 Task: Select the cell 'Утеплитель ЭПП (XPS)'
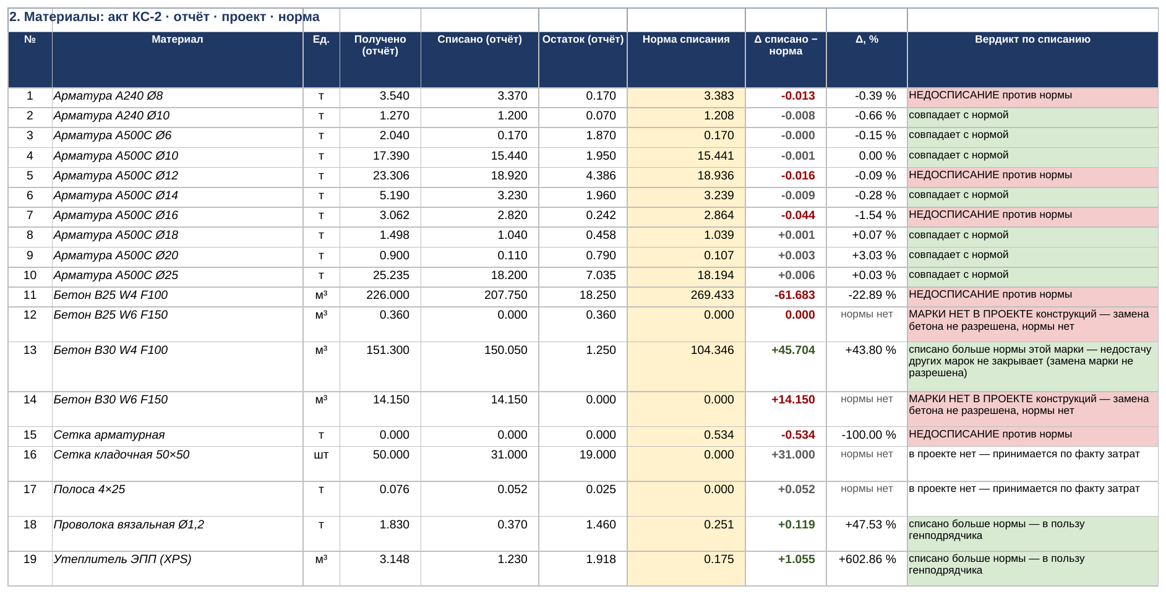[x=178, y=569]
